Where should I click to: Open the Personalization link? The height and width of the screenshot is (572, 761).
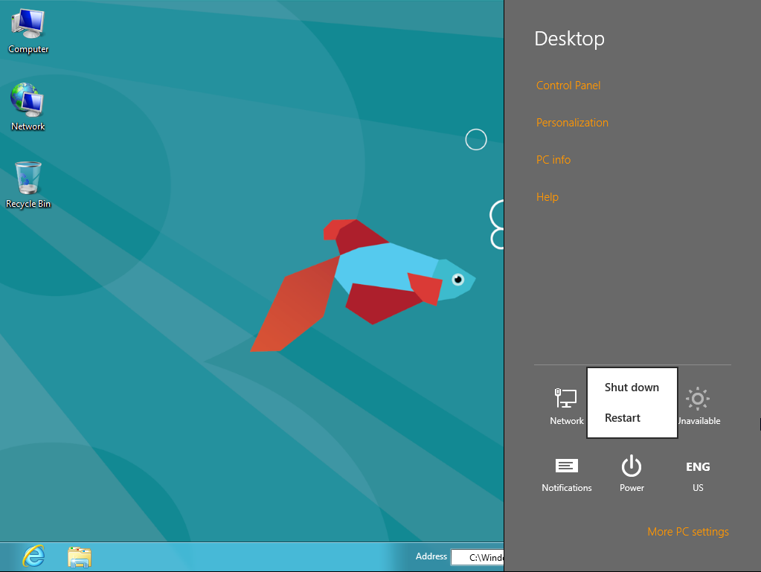572,123
